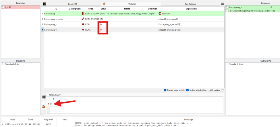The height and width of the screenshot is (127, 280).
Task: Click the Log level column header
Action: point(49,120)
